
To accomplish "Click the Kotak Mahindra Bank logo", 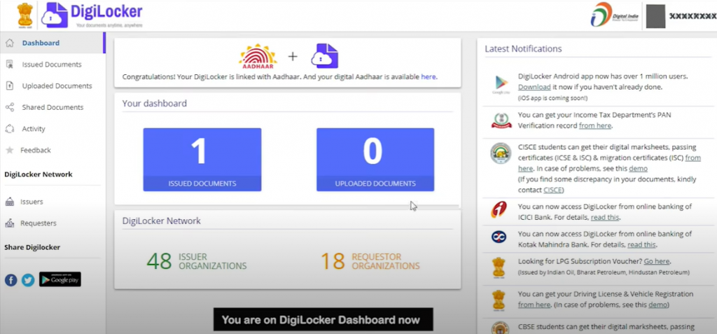I will pyautogui.click(x=499, y=237).
